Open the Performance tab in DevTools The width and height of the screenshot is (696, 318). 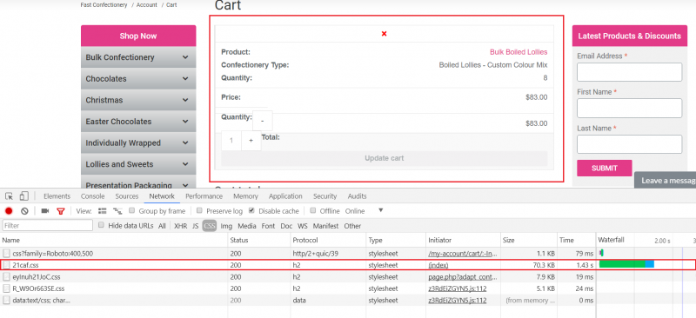[204, 196]
